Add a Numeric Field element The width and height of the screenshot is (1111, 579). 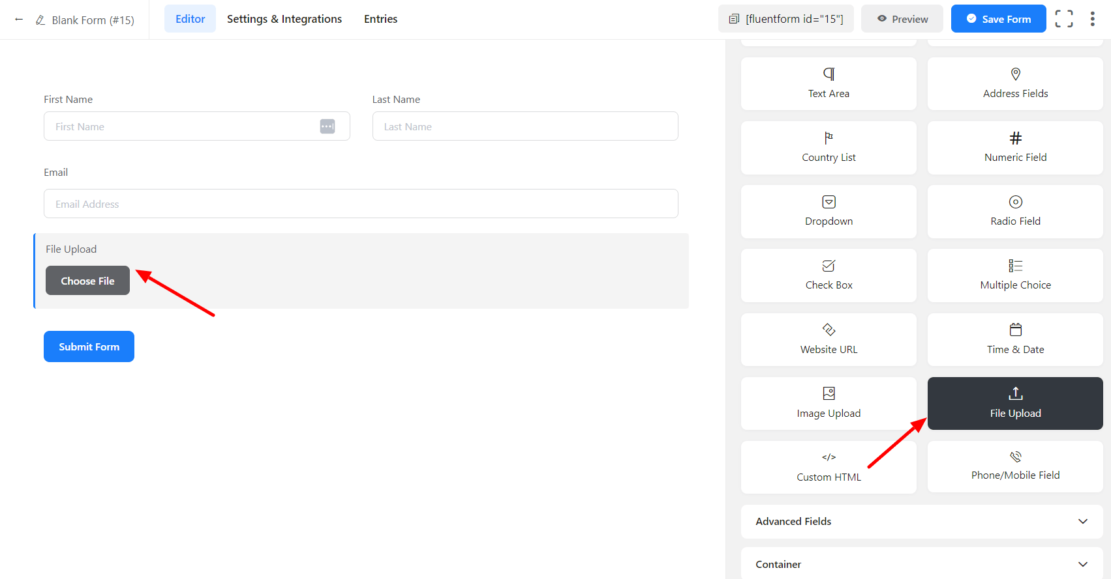pyautogui.click(x=1015, y=147)
